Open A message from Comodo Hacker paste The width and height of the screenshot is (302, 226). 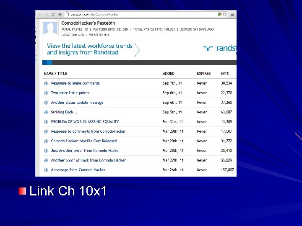click(78, 170)
